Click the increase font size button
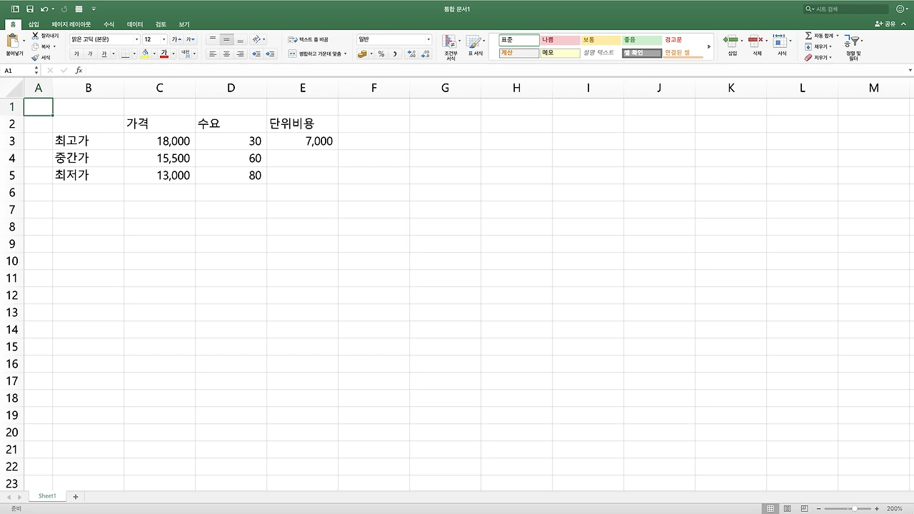The height and width of the screenshot is (514, 914). coord(176,39)
